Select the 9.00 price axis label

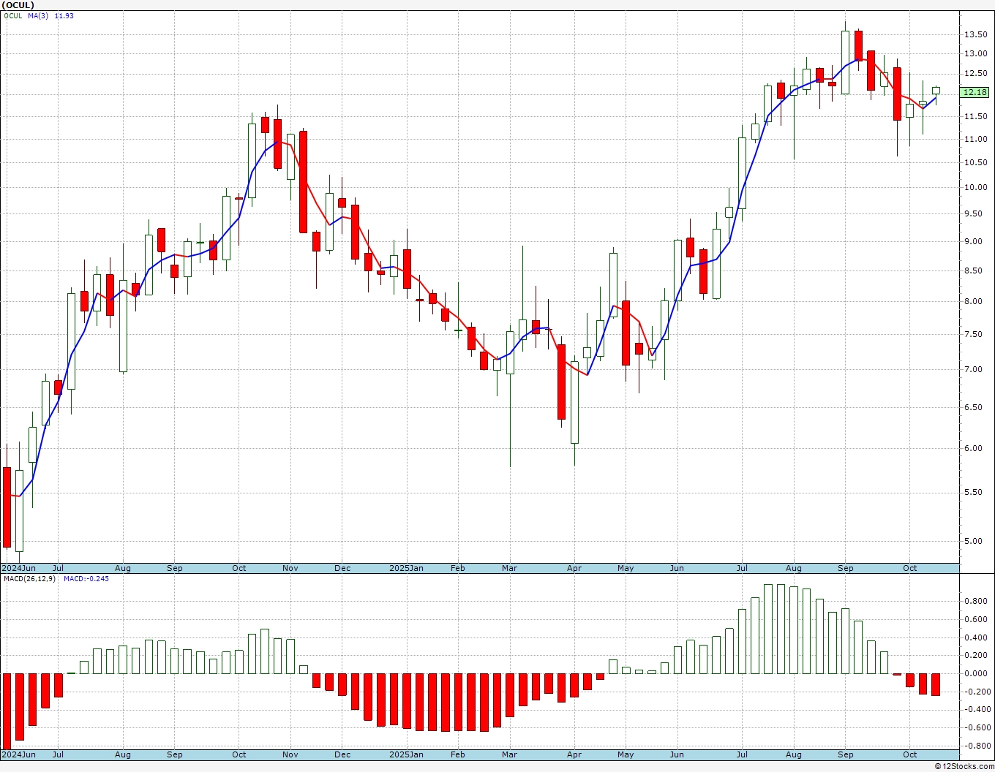click(x=975, y=241)
